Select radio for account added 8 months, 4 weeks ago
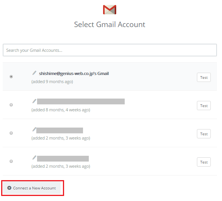This screenshot has width=222, height=201. pos(11,105)
